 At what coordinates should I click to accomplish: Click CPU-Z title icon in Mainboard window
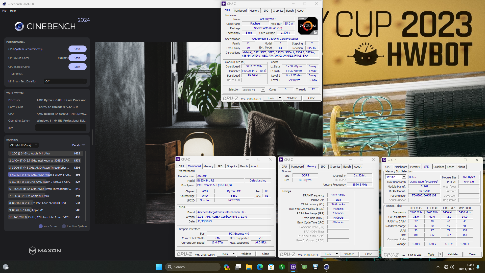[x=178, y=159]
